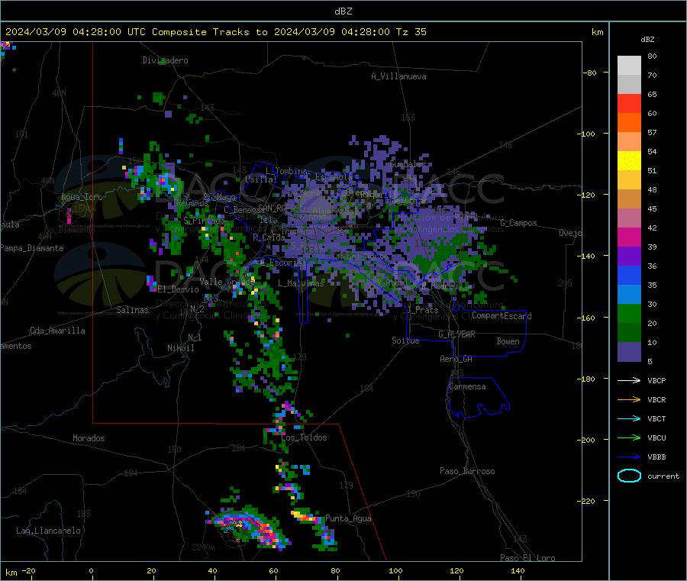
Task: Click the white VBCP arrow in legend
Action: coord(629,380)
